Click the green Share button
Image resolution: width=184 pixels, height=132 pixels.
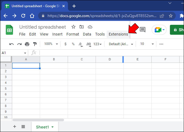point(177,30)
